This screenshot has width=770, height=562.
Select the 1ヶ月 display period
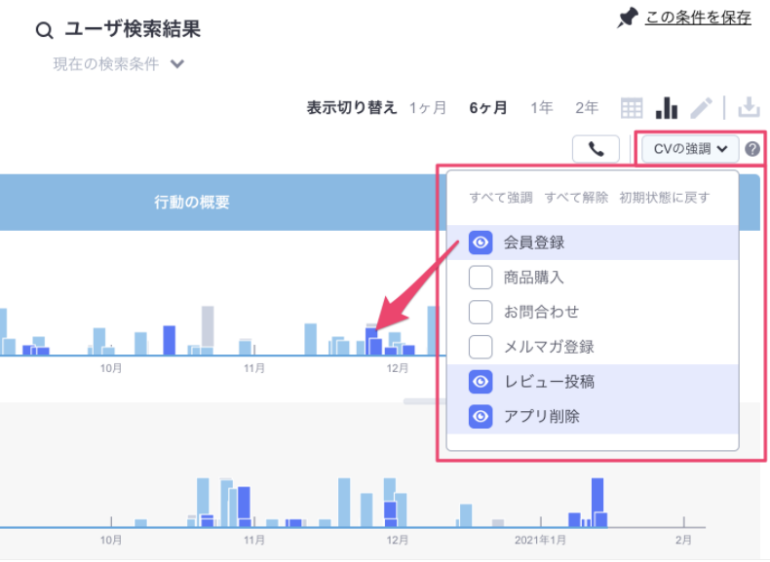point(428,108)
